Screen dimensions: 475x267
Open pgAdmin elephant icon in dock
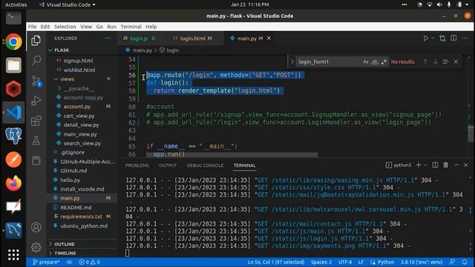[x=13, y=136]
